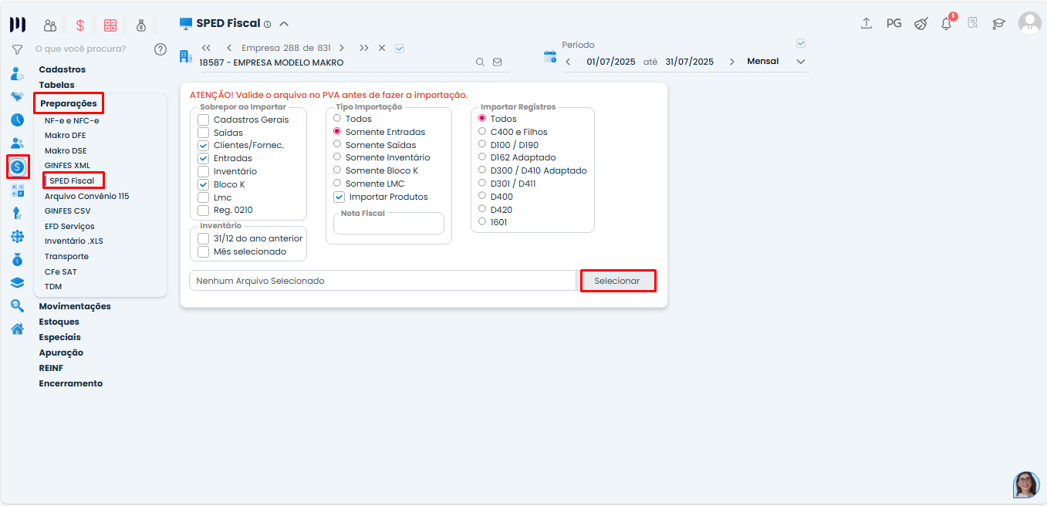Viewport: 1047px width, 506px height.
Task: Click the filter funnel icon
Action: [17, 49]
